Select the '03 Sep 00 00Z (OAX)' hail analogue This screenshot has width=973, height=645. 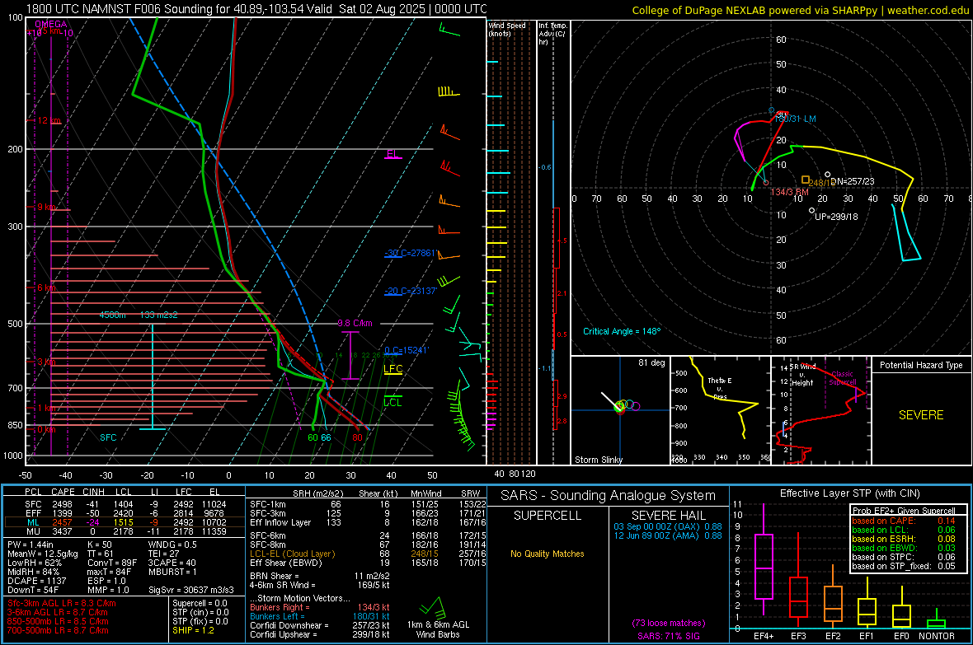point(668,526)
